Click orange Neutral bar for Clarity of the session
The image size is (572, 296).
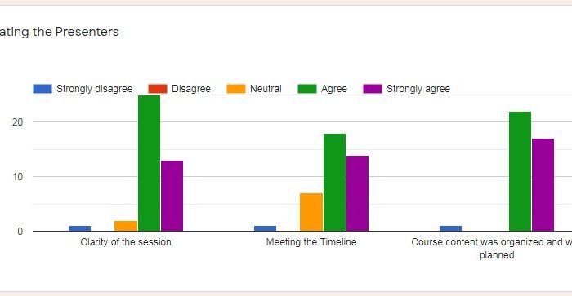tap(126, 226)
